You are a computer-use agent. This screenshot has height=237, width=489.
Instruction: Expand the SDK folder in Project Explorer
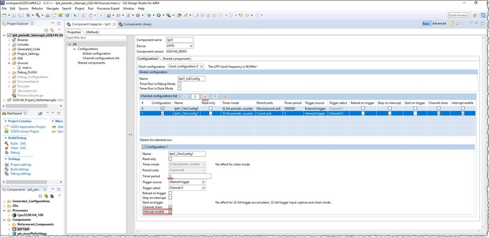pos(9,58)
